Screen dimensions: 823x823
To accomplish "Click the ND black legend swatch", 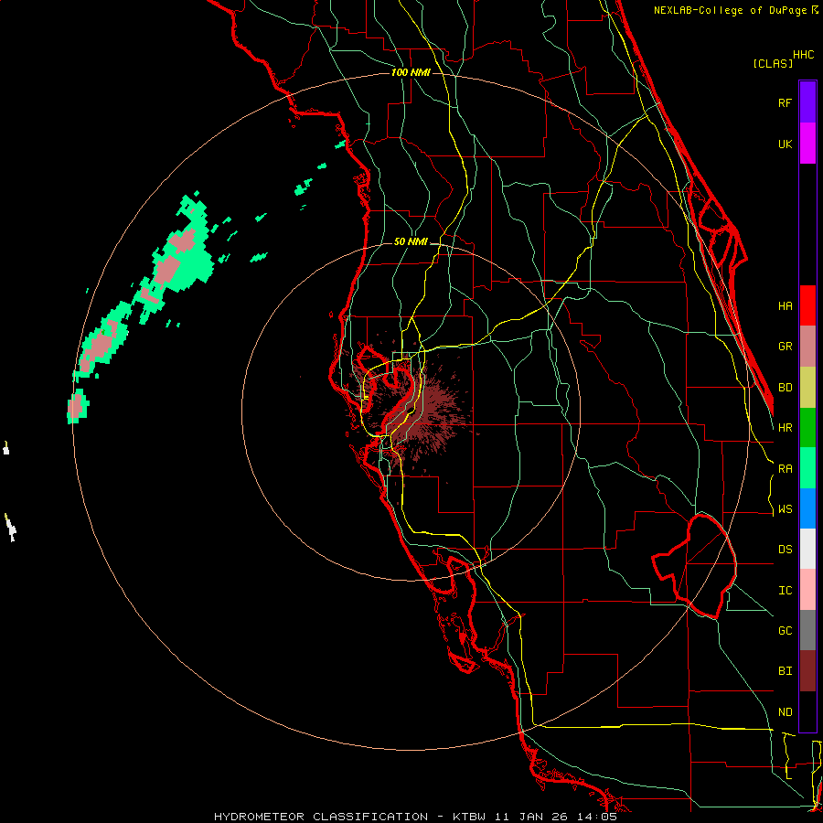I will point(807,711).
